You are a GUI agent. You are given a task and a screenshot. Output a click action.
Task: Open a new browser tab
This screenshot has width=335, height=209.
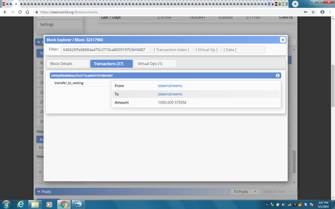(x=295, y=4)
